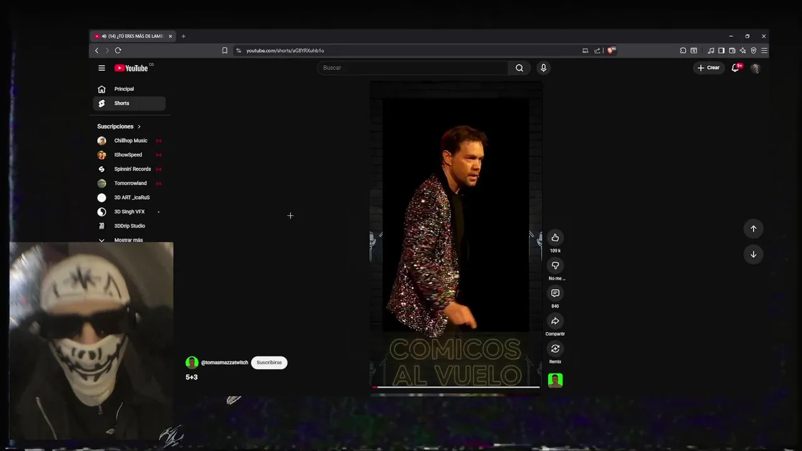Open the Tomorrowland subscription
This screenshot has width=802, height=451.
pos(129,184)
